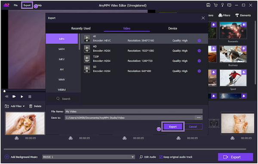Click the first clip's transition icon
Image resolution: width=258 pixels, height=164 pixels.
[x=17, y=138]
